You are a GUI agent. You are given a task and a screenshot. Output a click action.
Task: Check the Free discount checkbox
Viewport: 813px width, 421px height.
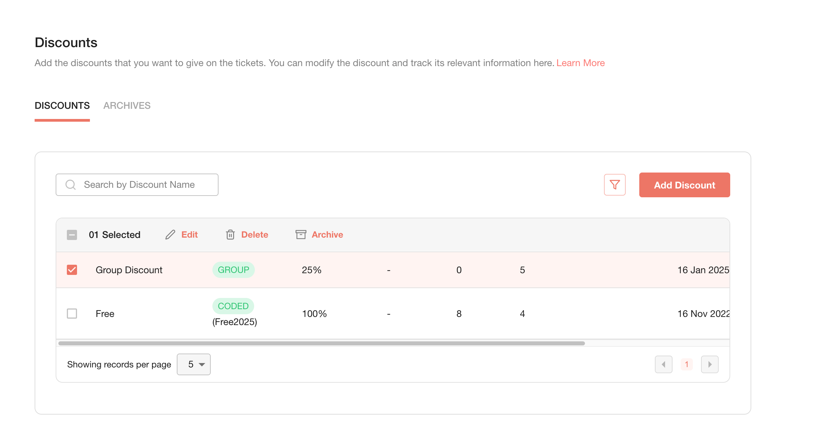pyautogui.click(x=72, y=314)
